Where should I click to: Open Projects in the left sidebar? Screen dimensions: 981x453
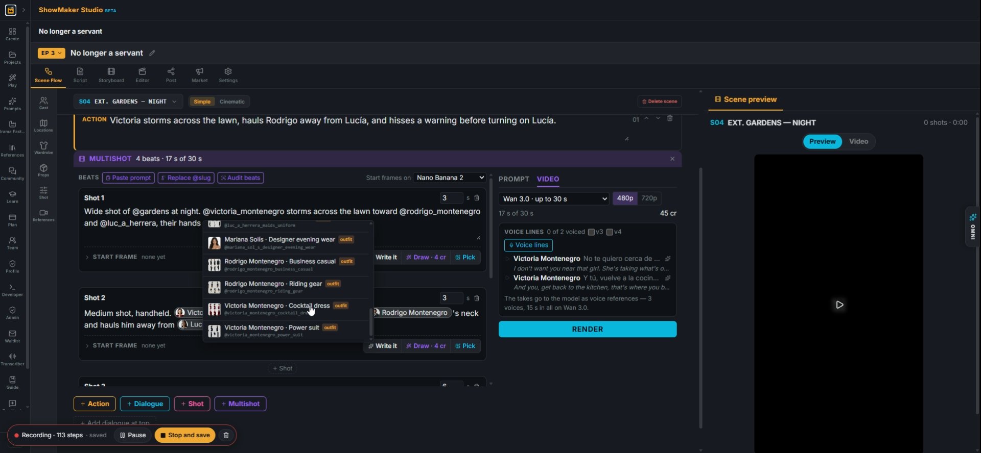[x=12, y=58]
